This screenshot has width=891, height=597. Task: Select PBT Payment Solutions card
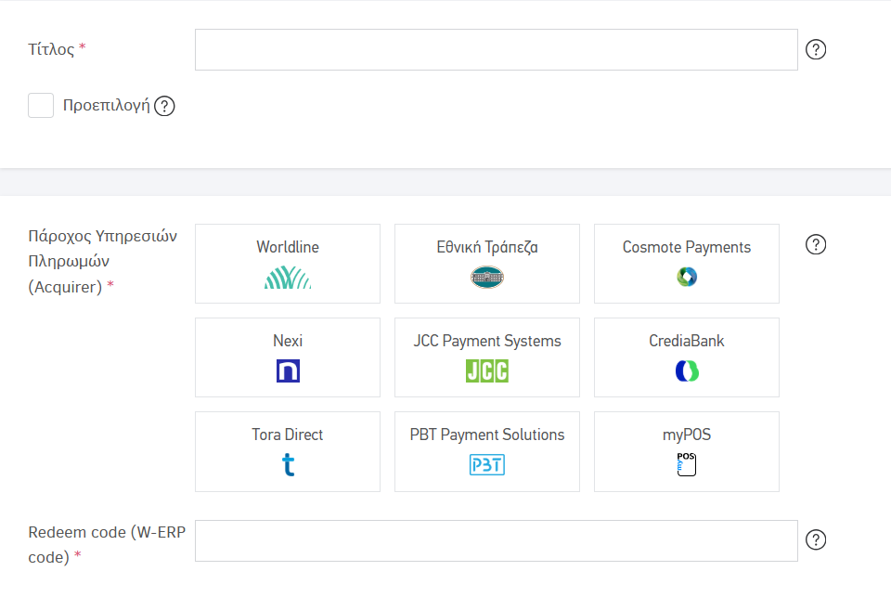(x=487, y=451)
